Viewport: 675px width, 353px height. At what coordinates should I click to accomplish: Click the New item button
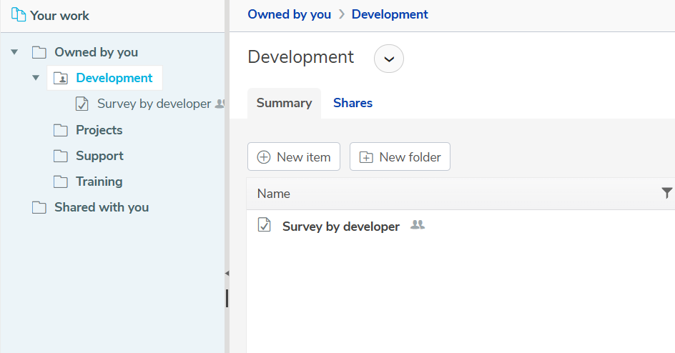point(294,157)
